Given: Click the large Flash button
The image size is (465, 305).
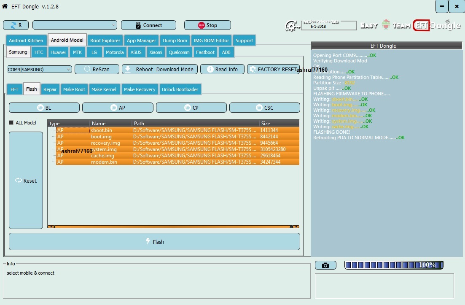Looking at the screenshot, I should [154, 241].
